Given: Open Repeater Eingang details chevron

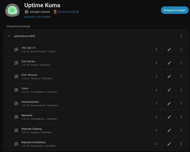Looking at the screenshot, I should (156, 130).
